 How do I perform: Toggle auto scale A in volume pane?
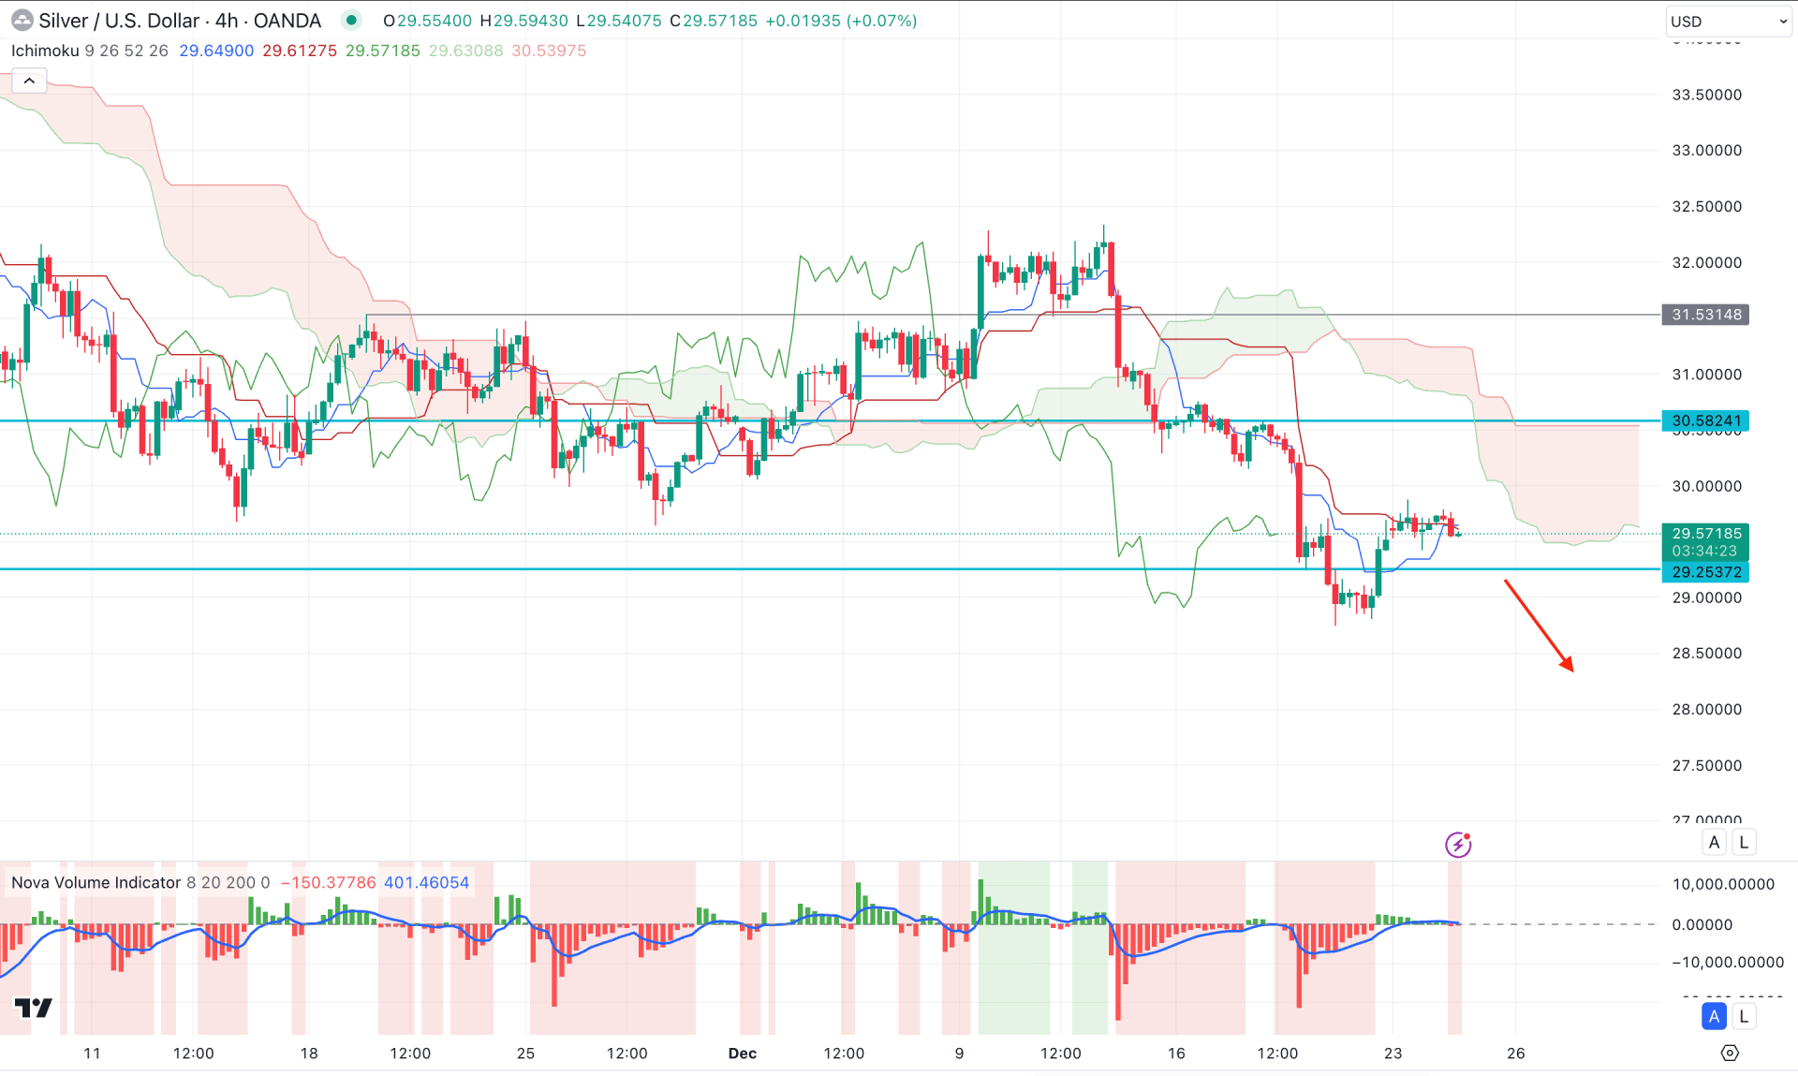(x=1715, y=1016)
